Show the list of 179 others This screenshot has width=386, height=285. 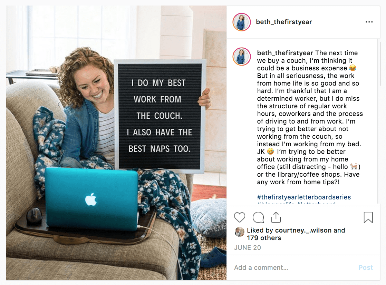point(264,238)
